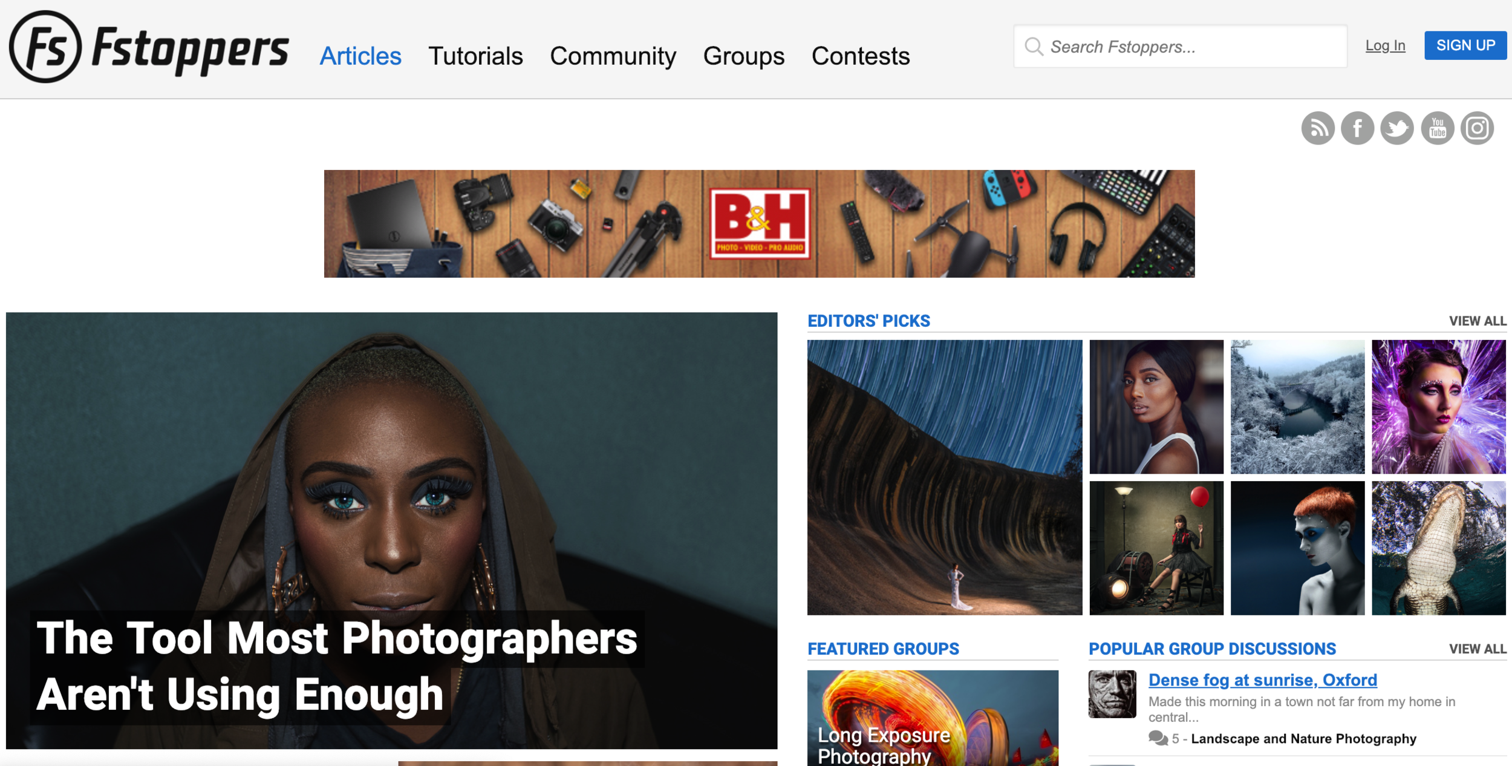Click the Fstoppers Fs circle logo
1512x766 pixels.
[45, 47]
